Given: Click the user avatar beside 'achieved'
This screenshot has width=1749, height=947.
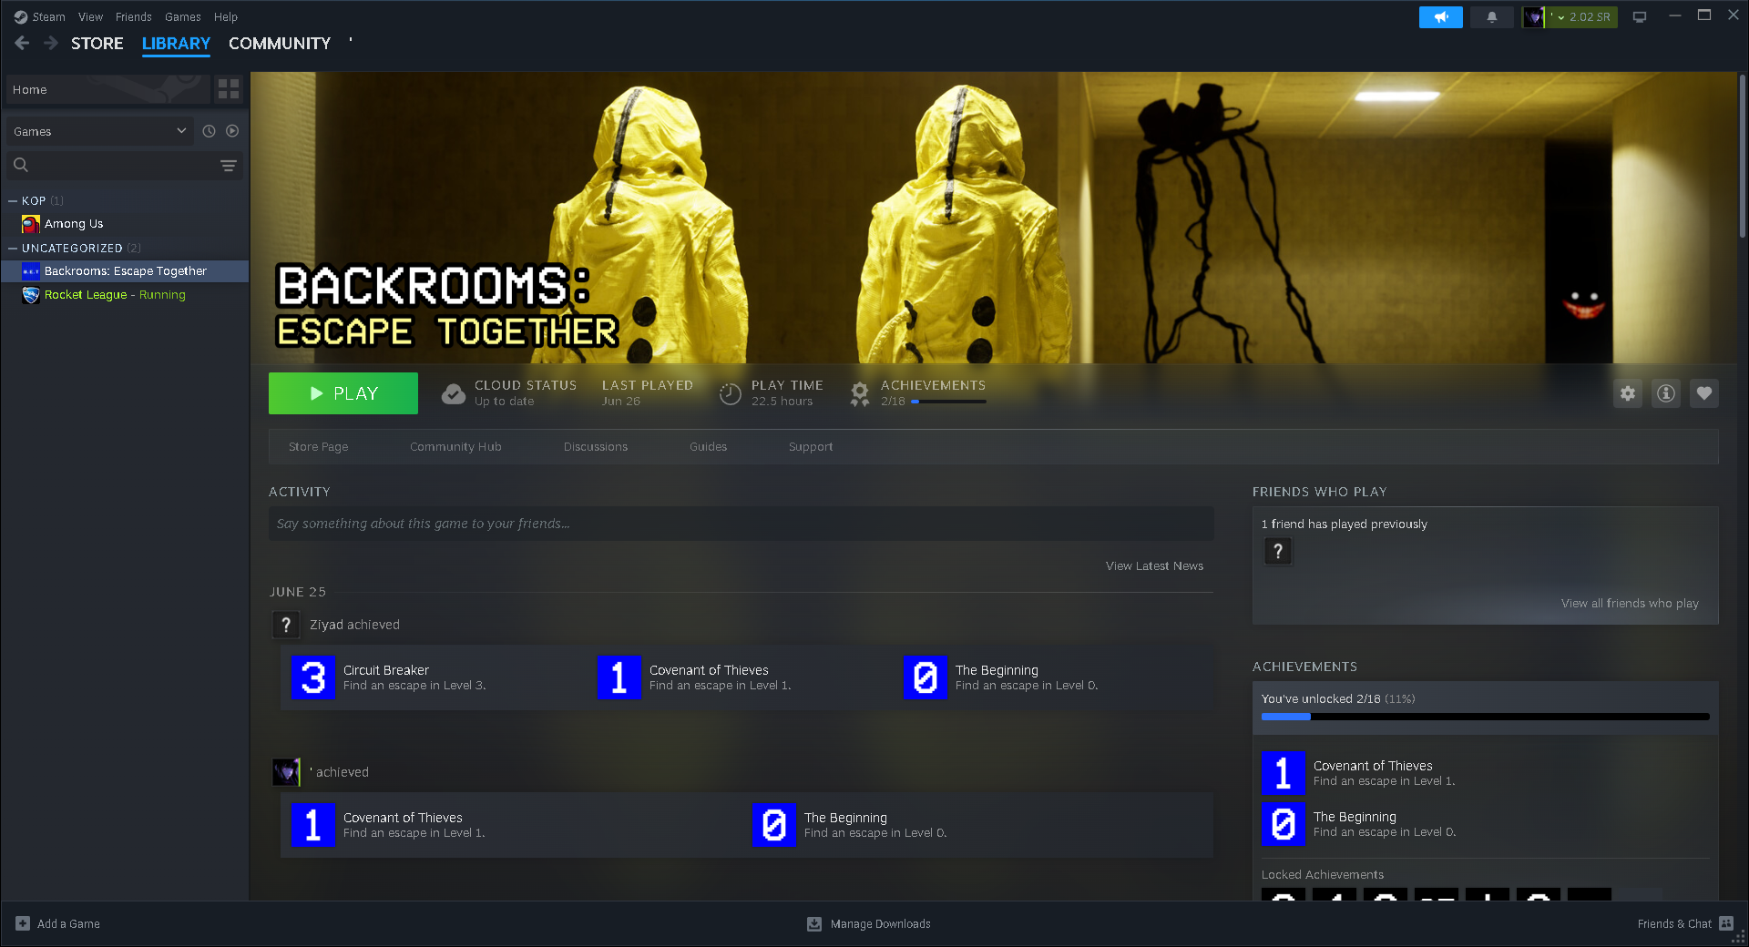Looking at the screenshot, I should coord(286,772).
